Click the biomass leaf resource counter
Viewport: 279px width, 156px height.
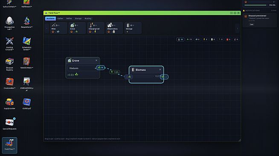point(189,40)
